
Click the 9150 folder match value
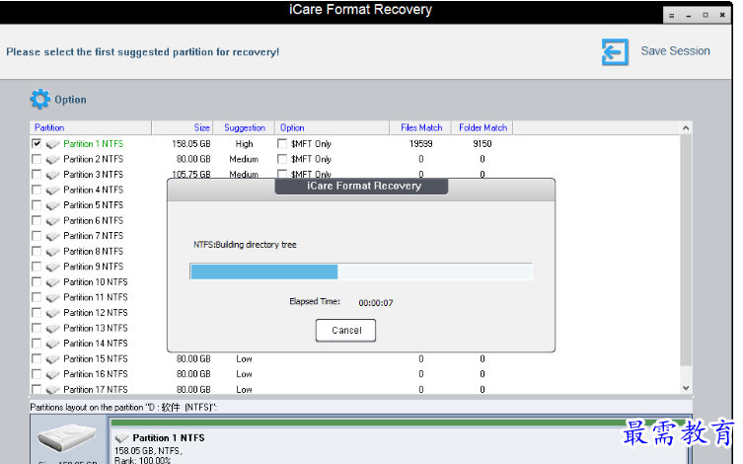(483, 143)
